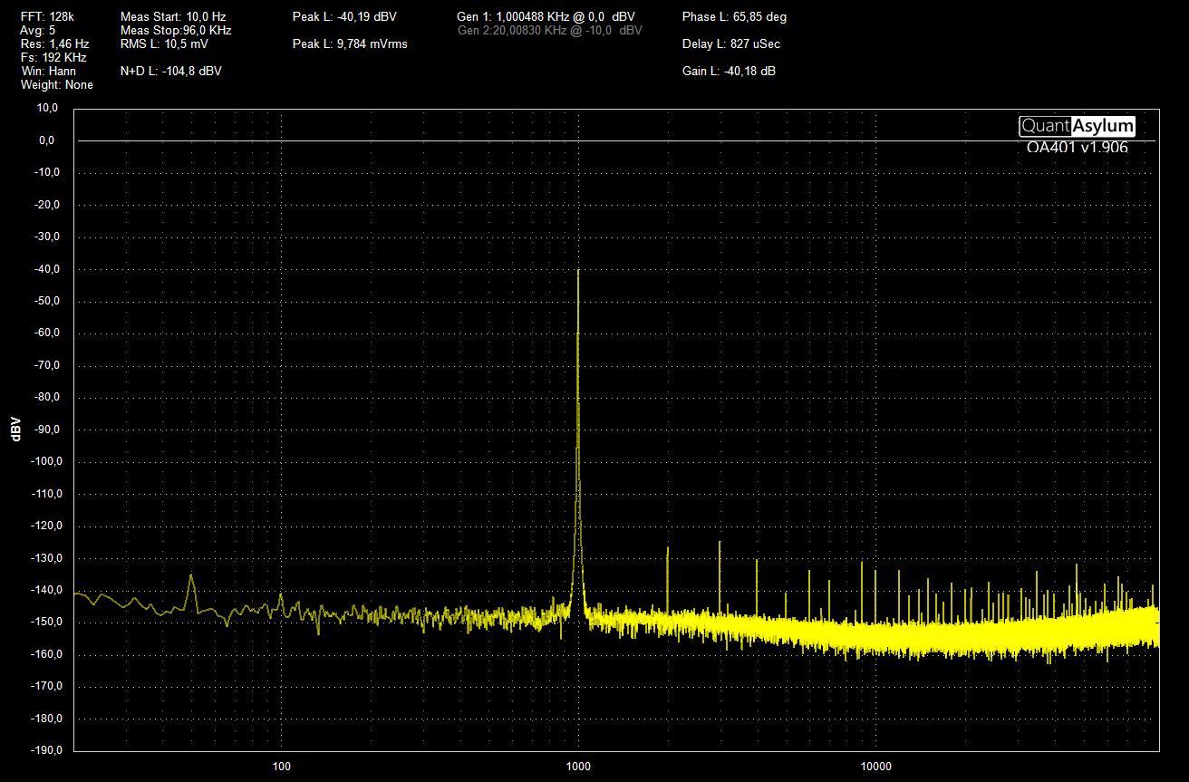Screen dimensions: 1189x782
Task: Click the RMS L: 10,5 mV readout
Action: point(163,43)
